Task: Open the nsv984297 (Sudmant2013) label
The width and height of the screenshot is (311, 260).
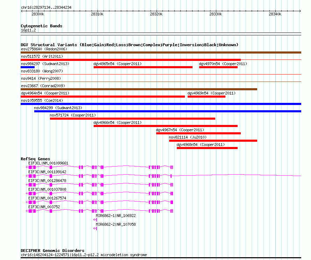Action: pos(45,64)
